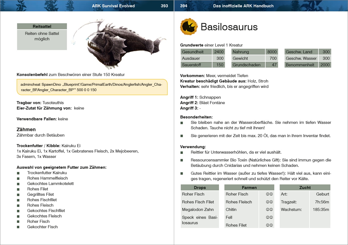Click the bullet square before Gekochter Fisch
The image size is (348, 245).
(18, 227)
